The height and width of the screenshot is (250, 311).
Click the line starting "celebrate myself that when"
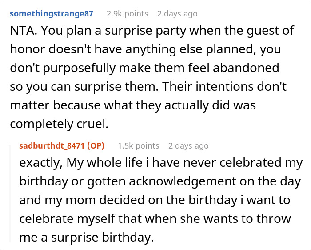tap(155, 218)
